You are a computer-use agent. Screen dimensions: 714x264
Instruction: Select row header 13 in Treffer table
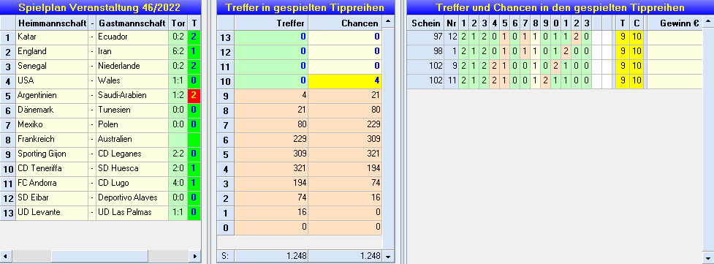pos(226,38)
